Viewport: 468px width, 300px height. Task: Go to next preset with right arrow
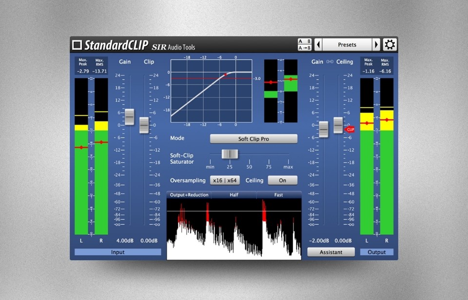(376, 45)
